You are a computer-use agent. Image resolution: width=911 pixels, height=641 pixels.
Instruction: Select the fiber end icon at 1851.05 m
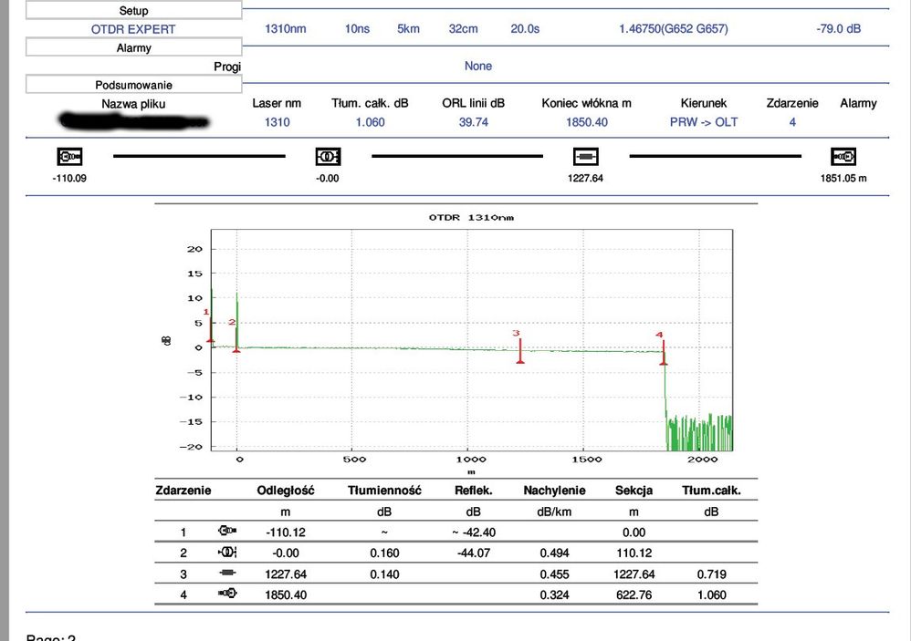coord(843,156)
